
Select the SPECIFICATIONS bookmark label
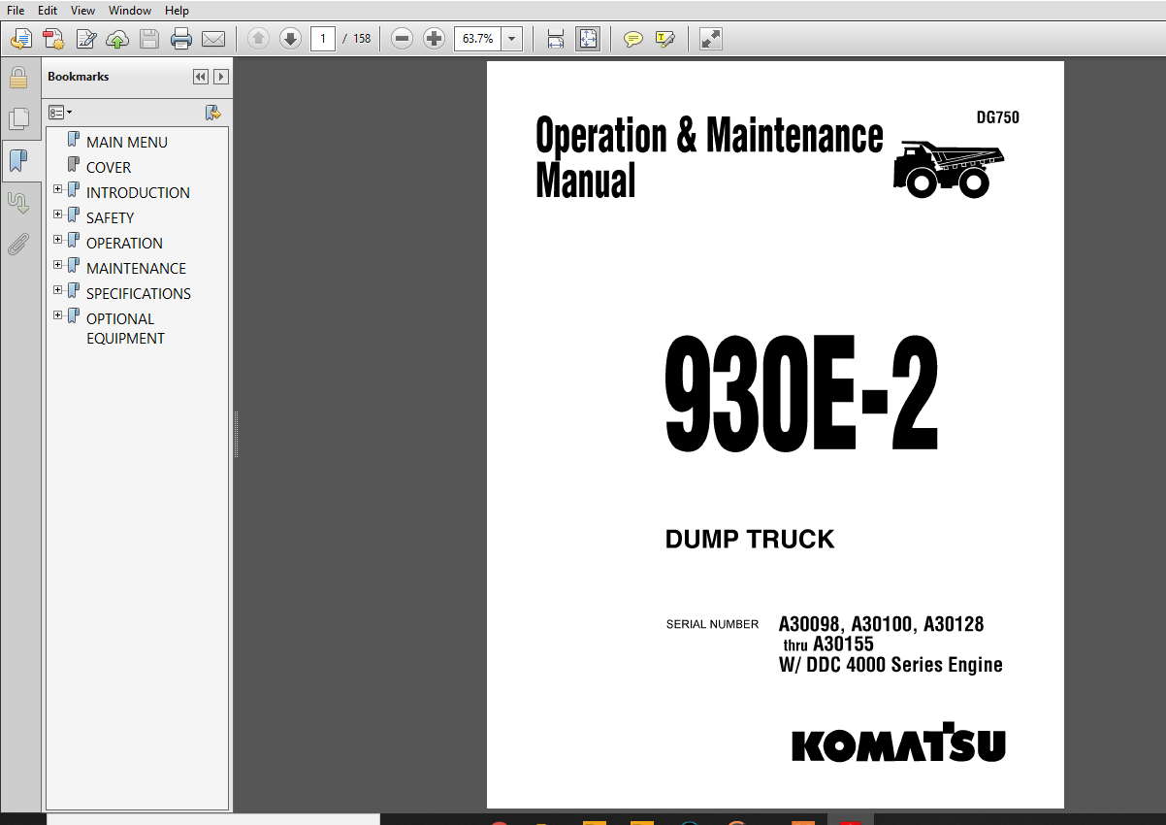(x=139, y=293)
